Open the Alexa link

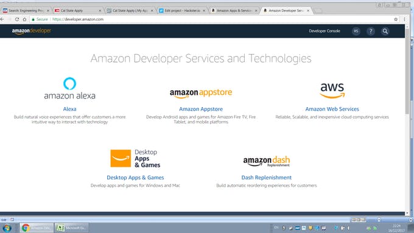coord(69,109)
